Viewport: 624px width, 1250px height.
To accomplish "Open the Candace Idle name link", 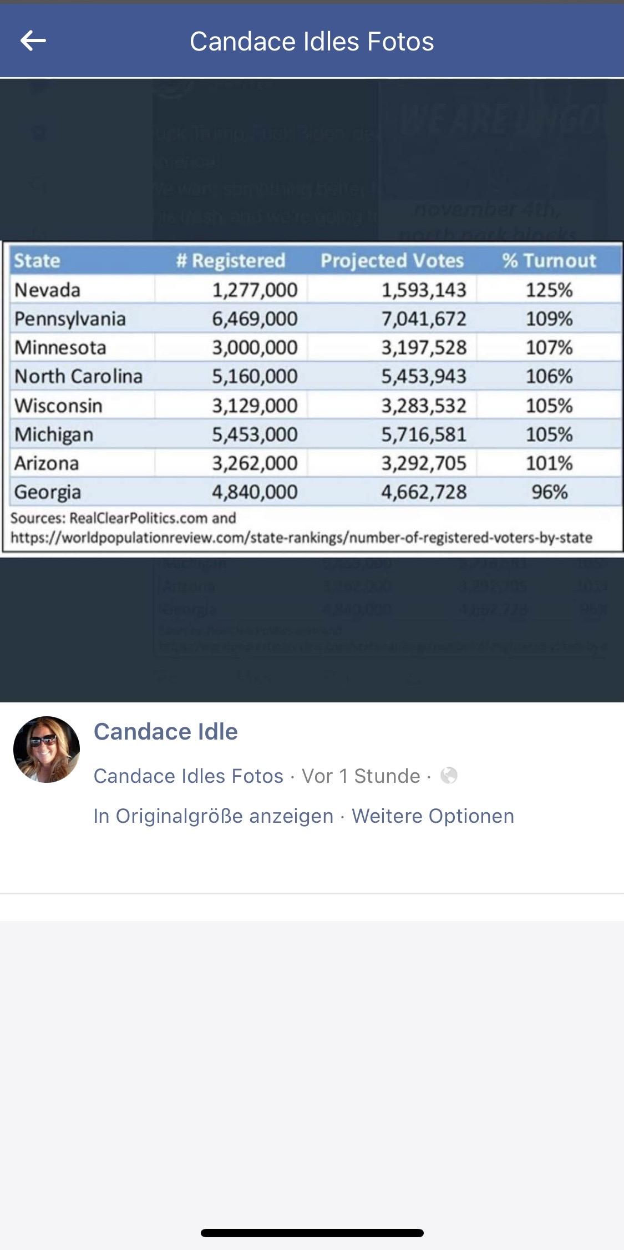I will (x=165, y=732).
